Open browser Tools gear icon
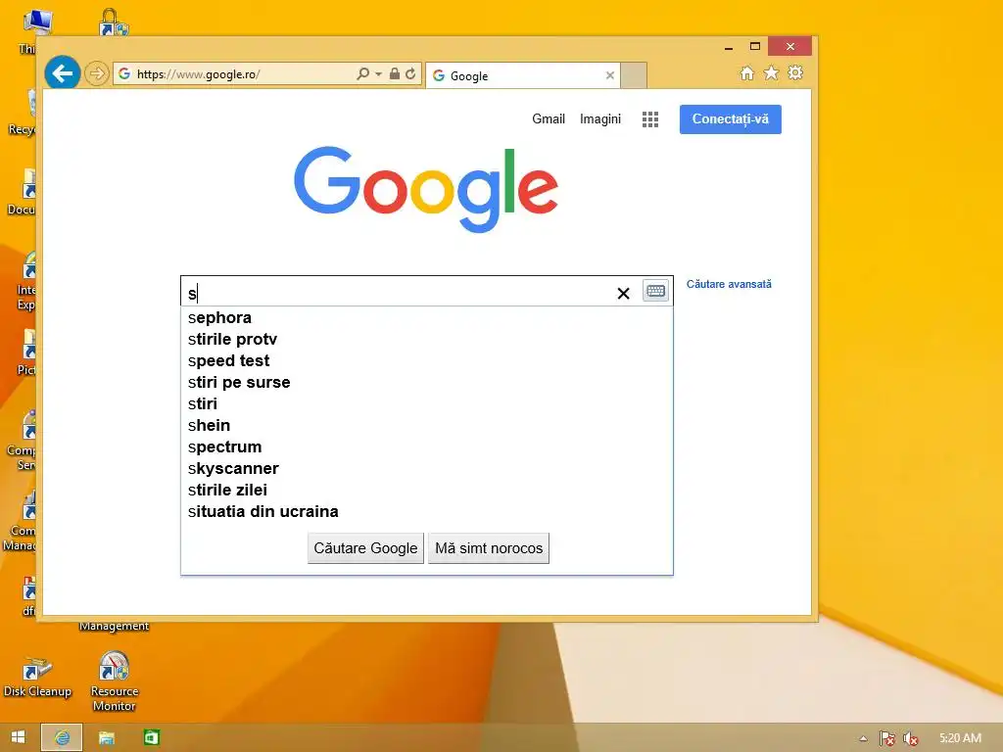 [x=795, y=72]
